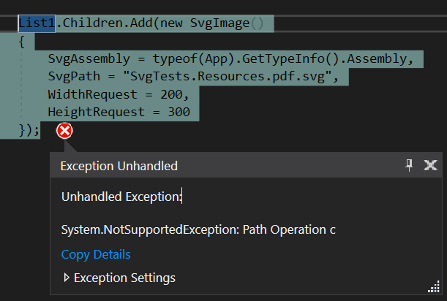Place cursor on highlighted List1 identifier
The width and height of the screenshot is (447, 301).
[37, 23]
